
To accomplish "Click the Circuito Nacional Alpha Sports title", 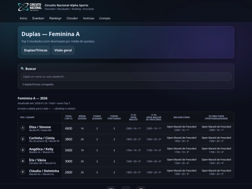I will [66, 5].
